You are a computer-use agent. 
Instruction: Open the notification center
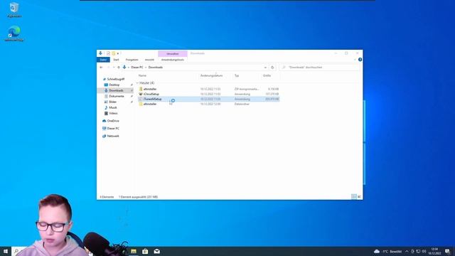click(447, 251)
